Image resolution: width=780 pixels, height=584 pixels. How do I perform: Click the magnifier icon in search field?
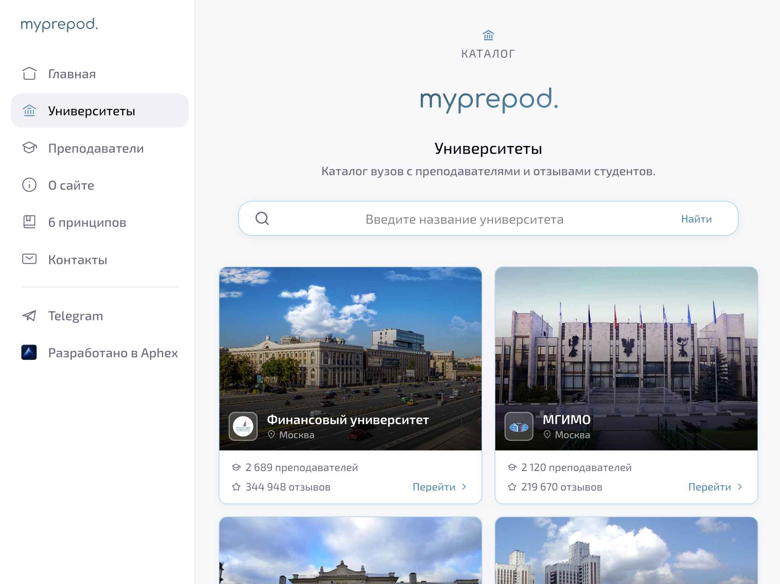coord(262,218)
